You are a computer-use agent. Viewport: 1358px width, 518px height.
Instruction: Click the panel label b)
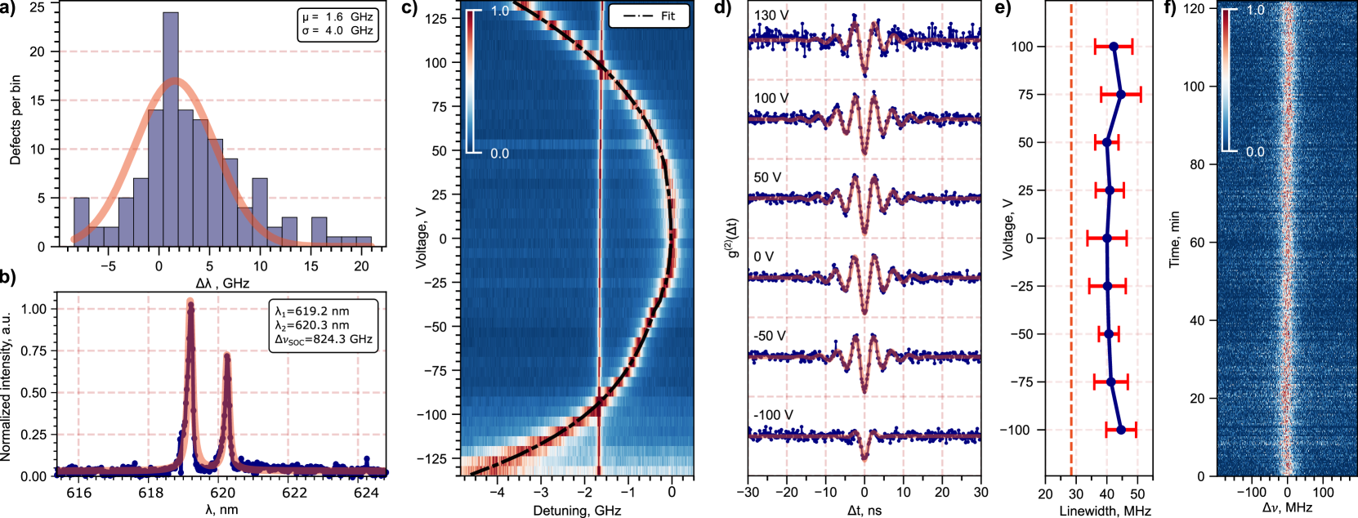coord(8,277)
